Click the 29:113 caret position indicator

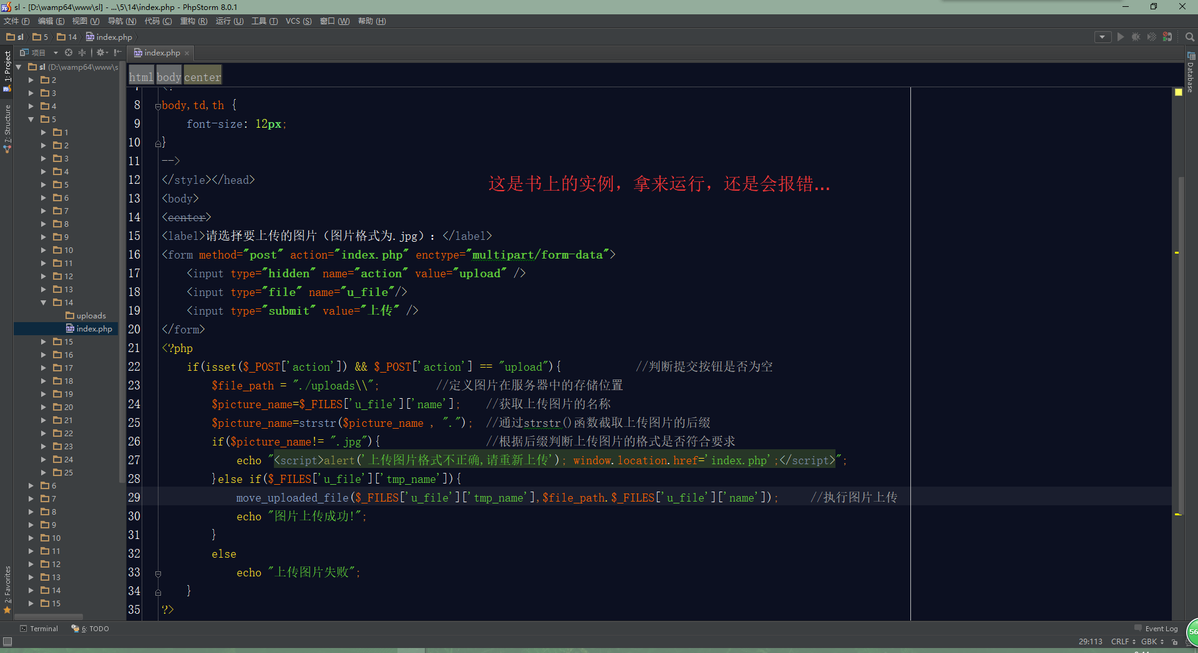(1090, 641)
